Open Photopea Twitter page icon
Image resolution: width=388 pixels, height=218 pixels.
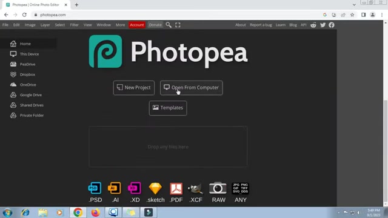pos(323,25)
